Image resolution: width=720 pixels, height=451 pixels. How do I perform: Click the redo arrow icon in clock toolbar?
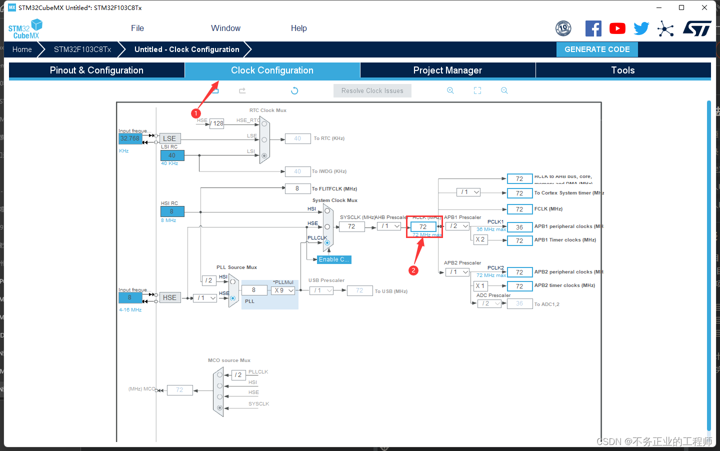coord(242,90)
